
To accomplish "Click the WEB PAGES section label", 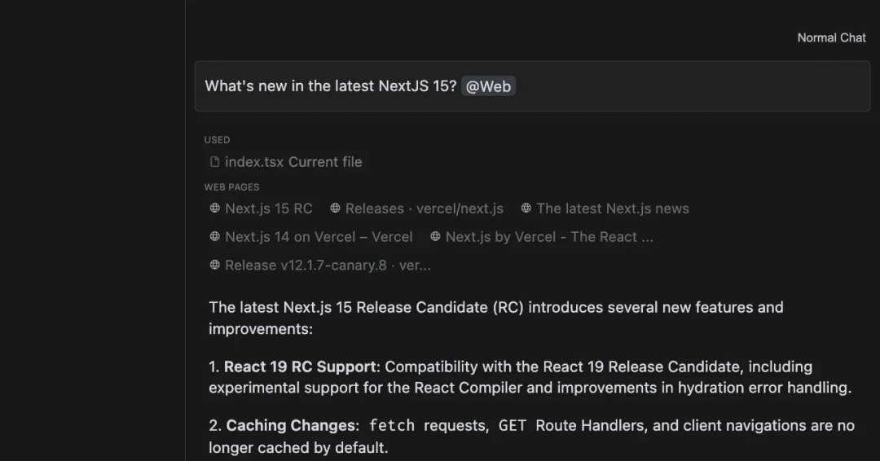I will pyautogui.click(x=231, y=187).
